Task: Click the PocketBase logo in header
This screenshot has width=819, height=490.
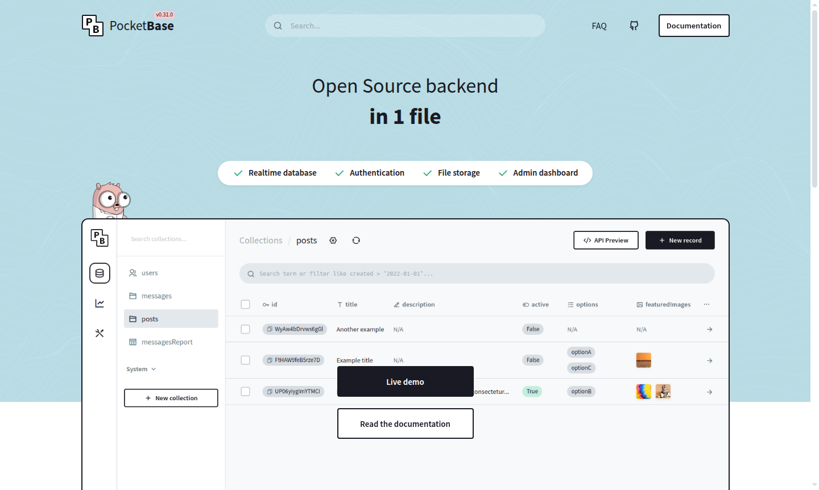Action: pyautogui.click(x=128, y=26)
